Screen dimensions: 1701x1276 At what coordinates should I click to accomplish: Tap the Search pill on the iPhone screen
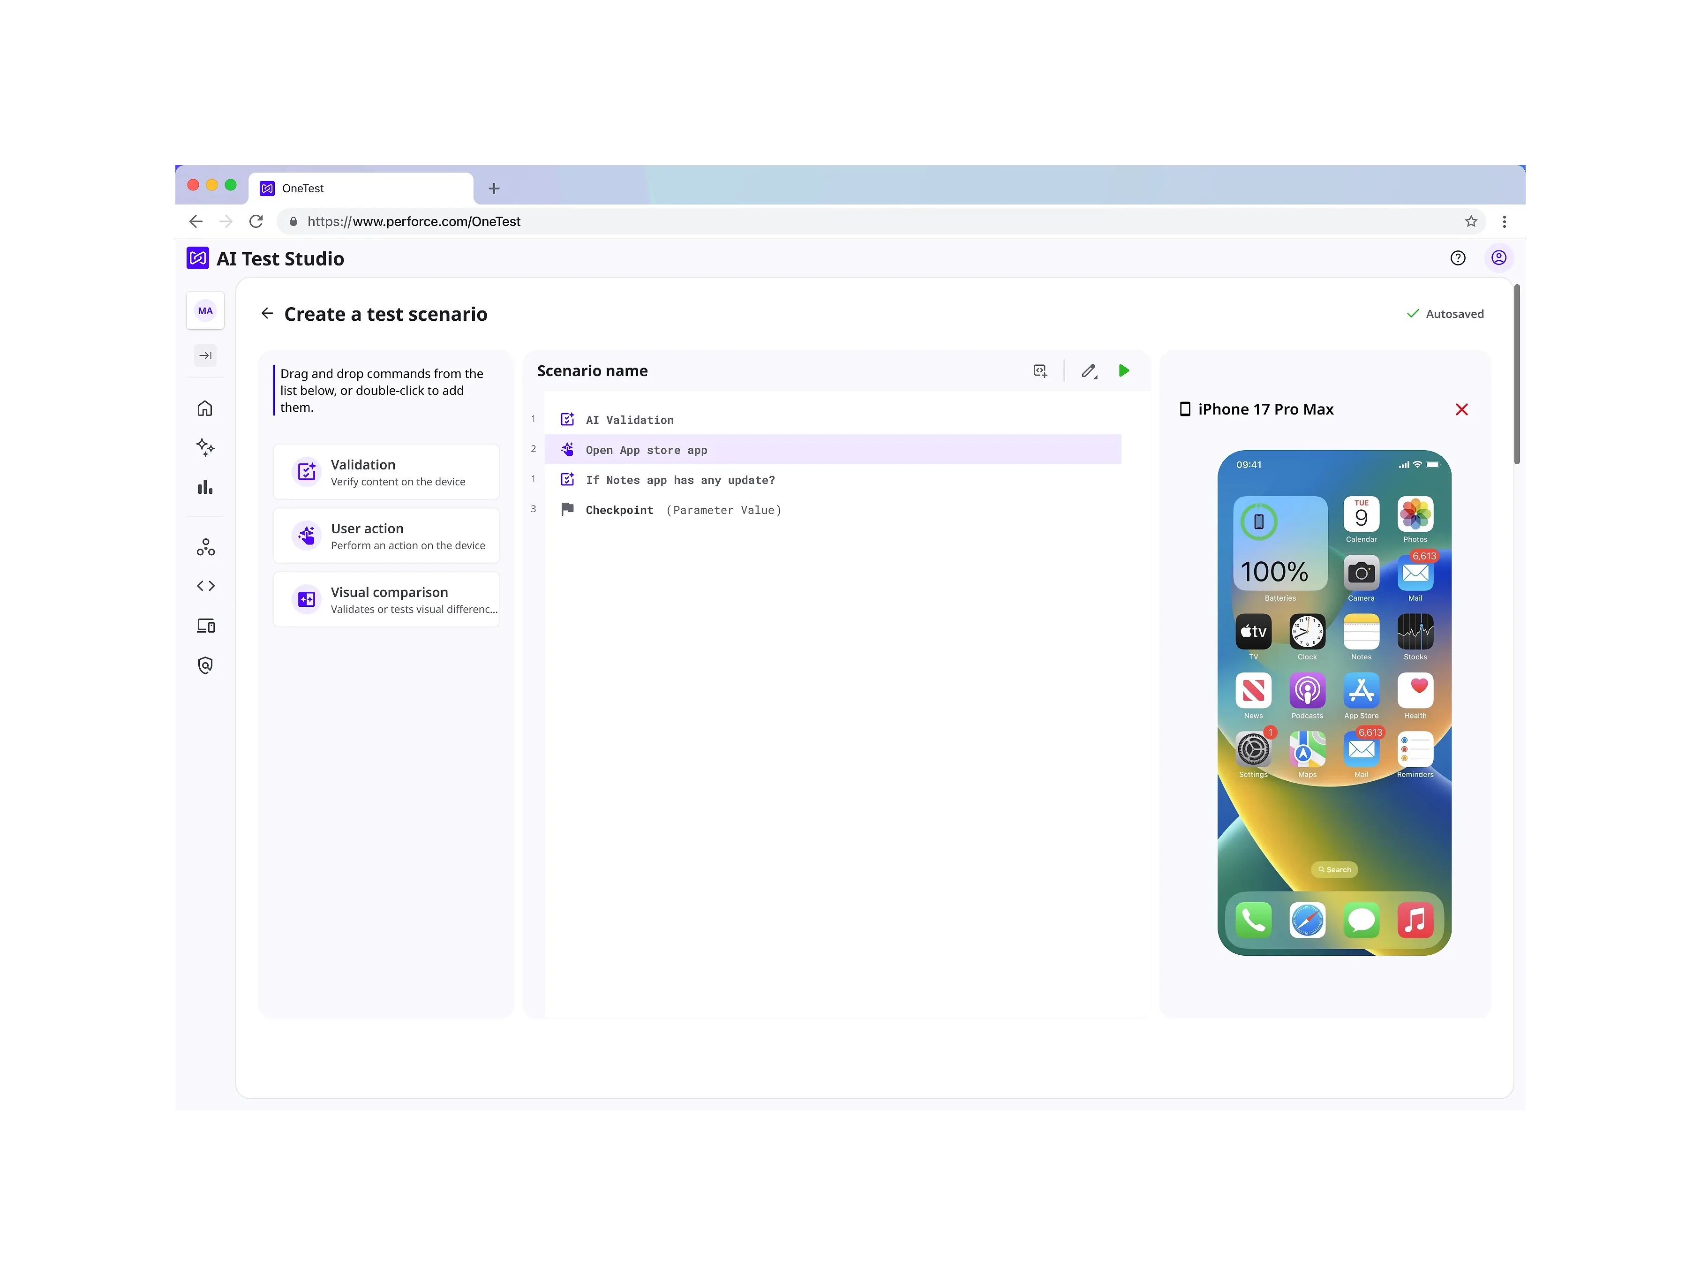[1334, 870]
